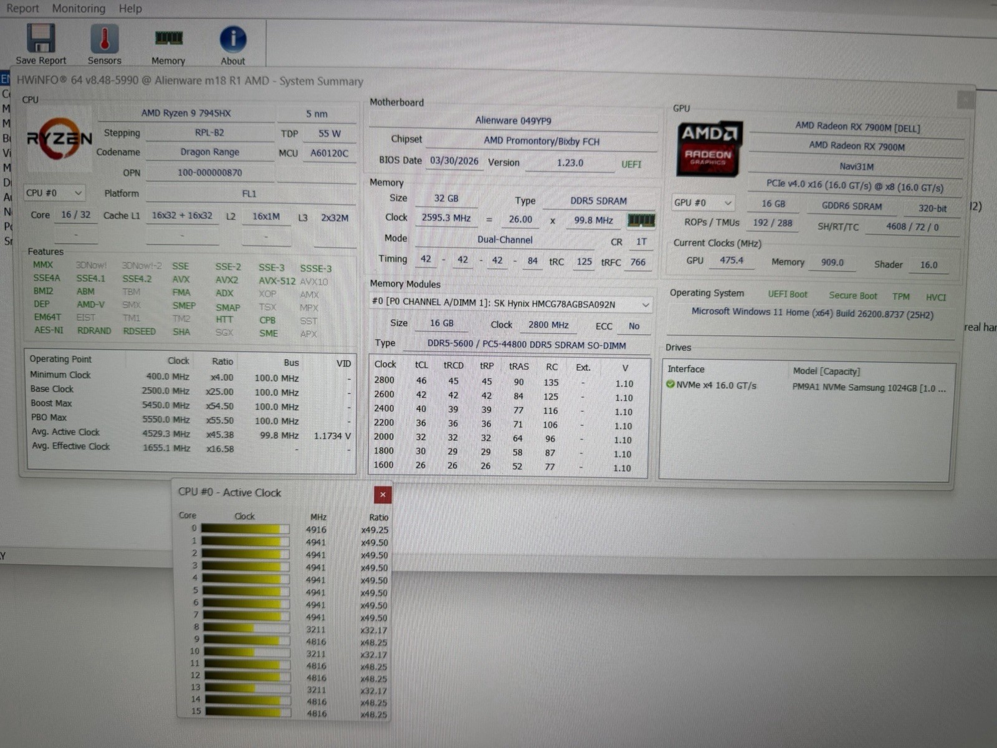Click the SSE4.2 feature flag
The height and width of the screenshot is (748, 997).
pos(136,279)
